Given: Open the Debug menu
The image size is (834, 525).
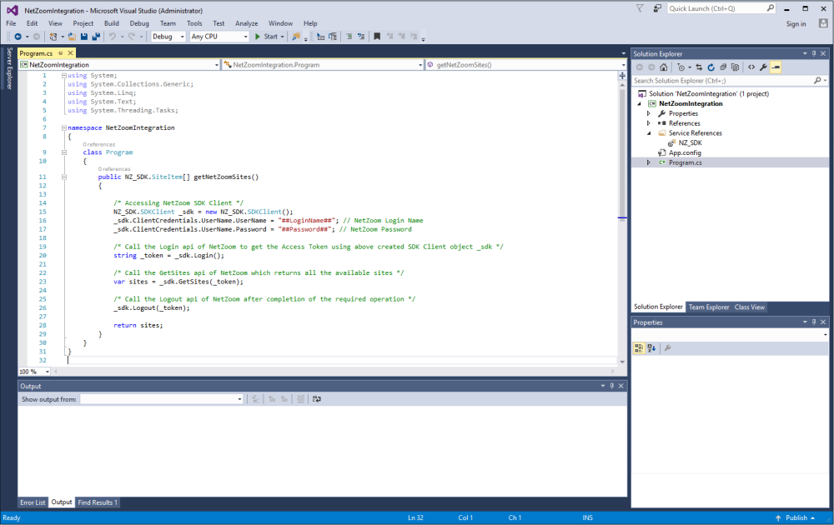Looking at the screenshot, I should (139, 23).
